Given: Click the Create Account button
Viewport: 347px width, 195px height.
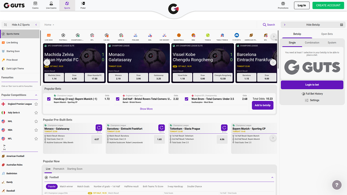Looking at the screenshot, I should (x=327, y=5).
